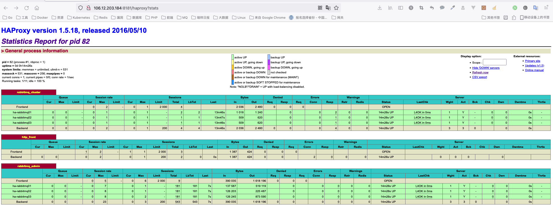Translate this page using address bar icon

pyautogui.click(x=328, y=8)
